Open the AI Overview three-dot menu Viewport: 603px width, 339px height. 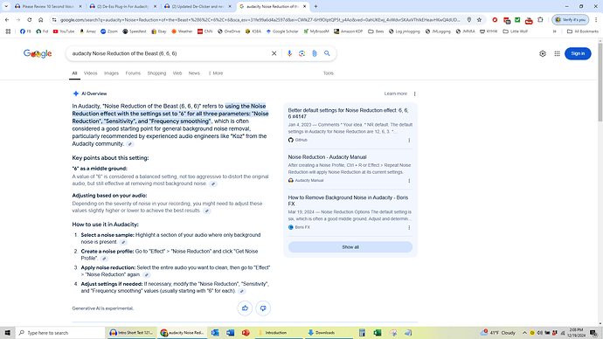[414, 93]
